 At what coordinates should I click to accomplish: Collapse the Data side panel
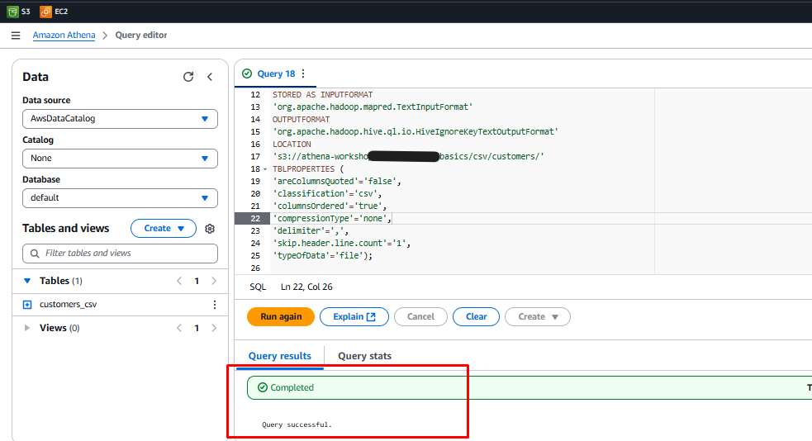[x=210, y=77]
